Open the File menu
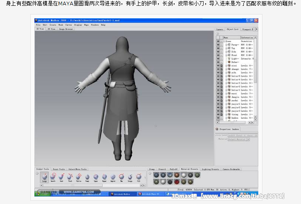The image size is (301, 204). click(x=38, y=25)
